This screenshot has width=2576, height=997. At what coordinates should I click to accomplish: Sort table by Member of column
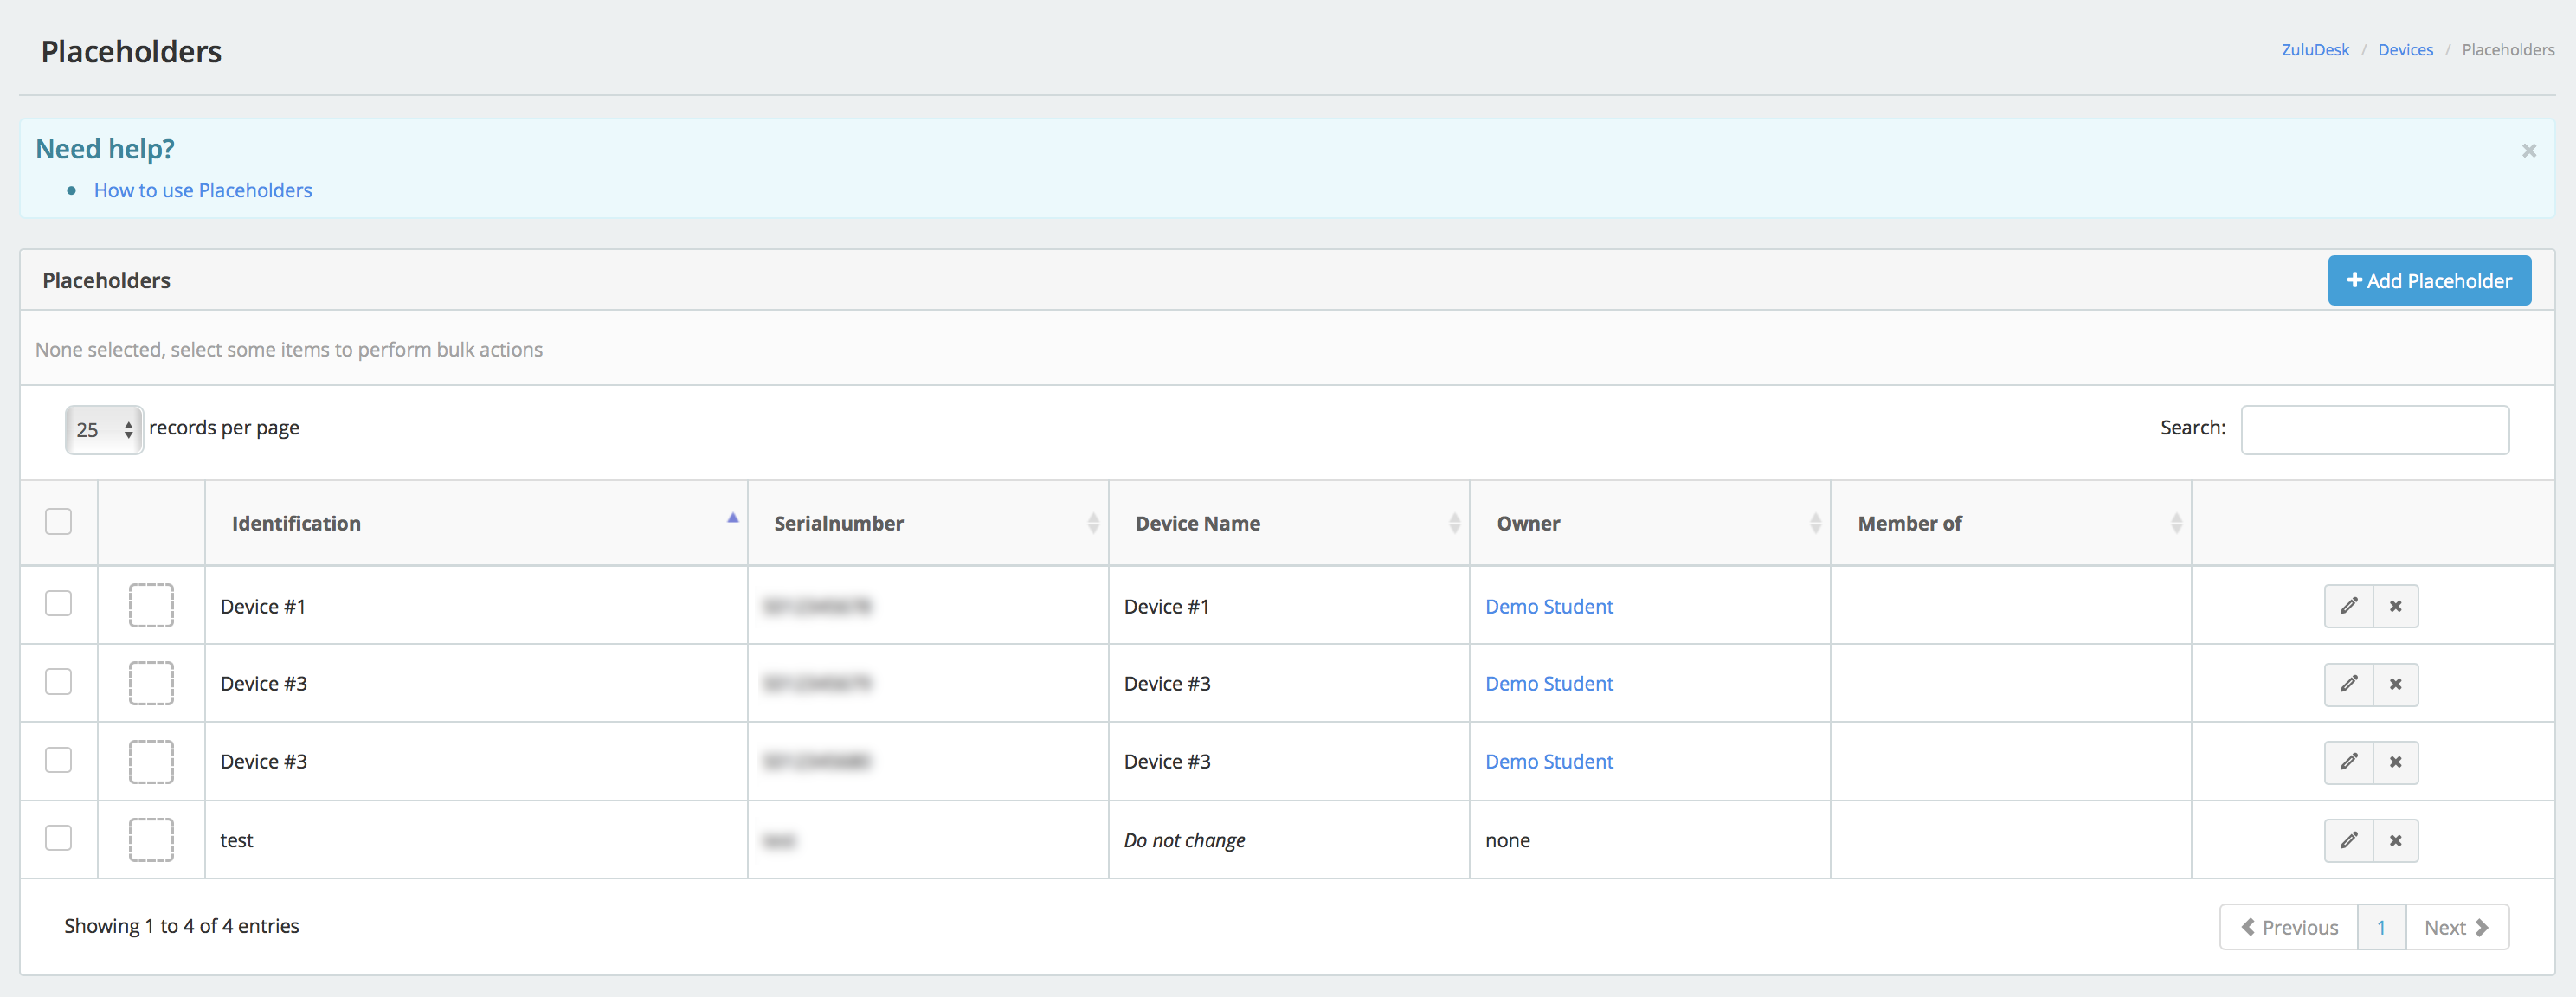click(2011, 523)
